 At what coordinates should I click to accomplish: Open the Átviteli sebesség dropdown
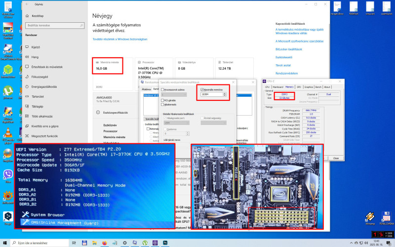(x=214, y=123)
